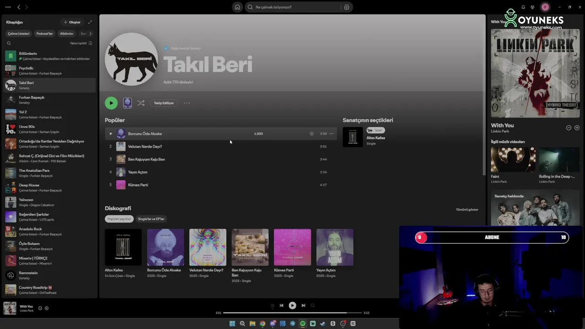585x329 pixels.
Task: Select Yayın Açtım track row
Action: tap(221, 172)
